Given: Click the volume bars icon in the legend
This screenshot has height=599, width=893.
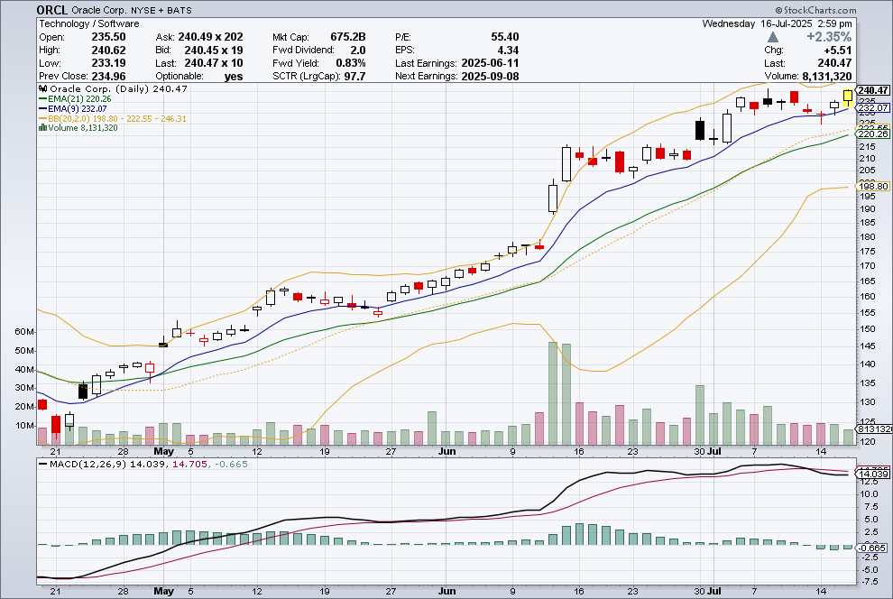Looking at the screenshot, I should coord(42,127).
